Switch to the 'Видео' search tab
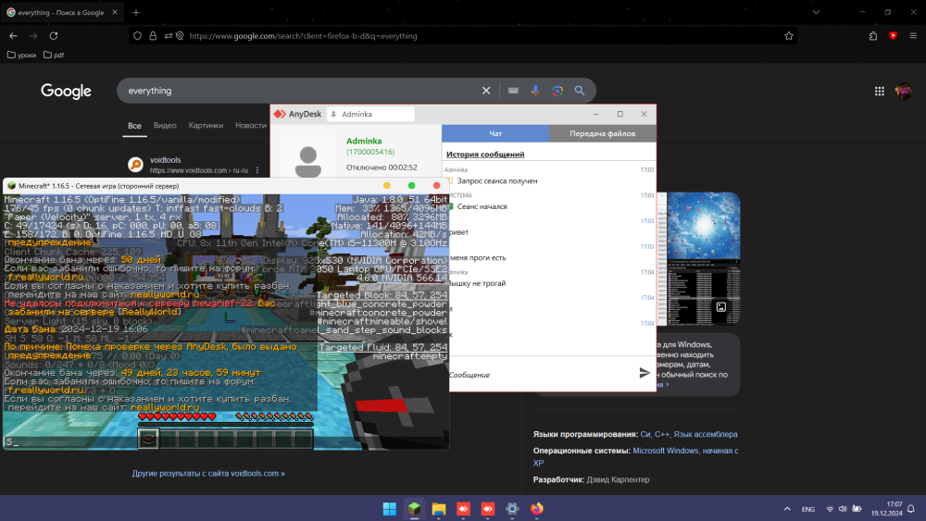Screen dimensions: 926x521 [x=165, y=126]
